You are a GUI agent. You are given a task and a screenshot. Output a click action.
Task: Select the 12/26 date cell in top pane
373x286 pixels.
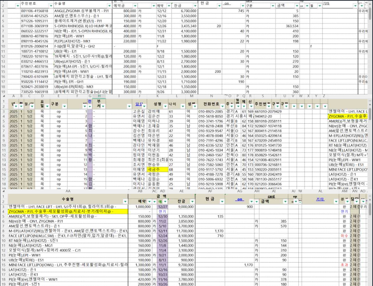click(x=163, y=26)
